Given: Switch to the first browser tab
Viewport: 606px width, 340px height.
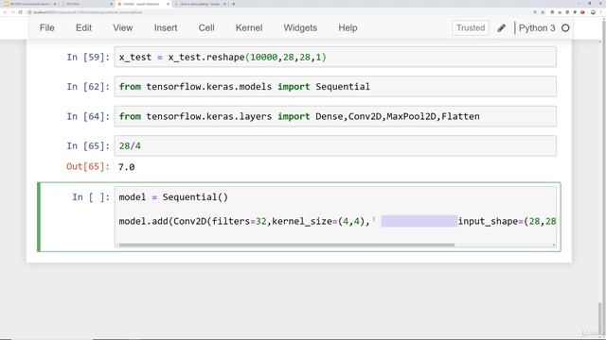Looking at the screenshot, I should tap(29, 4).
